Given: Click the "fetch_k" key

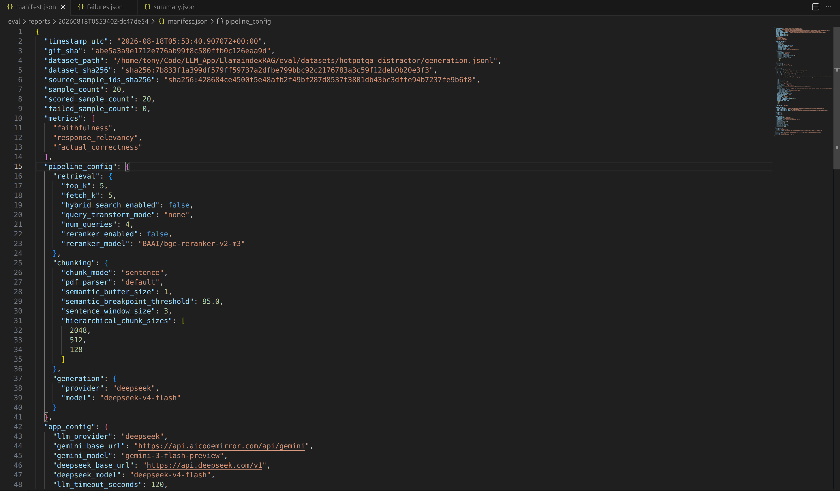Looking at the screenshot, I should (80, 196).
